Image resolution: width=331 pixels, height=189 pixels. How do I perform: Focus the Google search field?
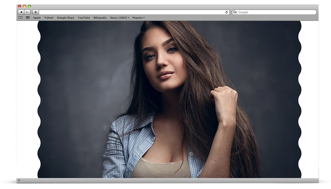[x=274, y=12]
